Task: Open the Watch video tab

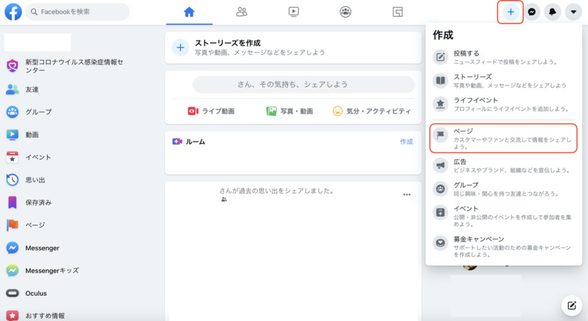Action: pos(293,12)
